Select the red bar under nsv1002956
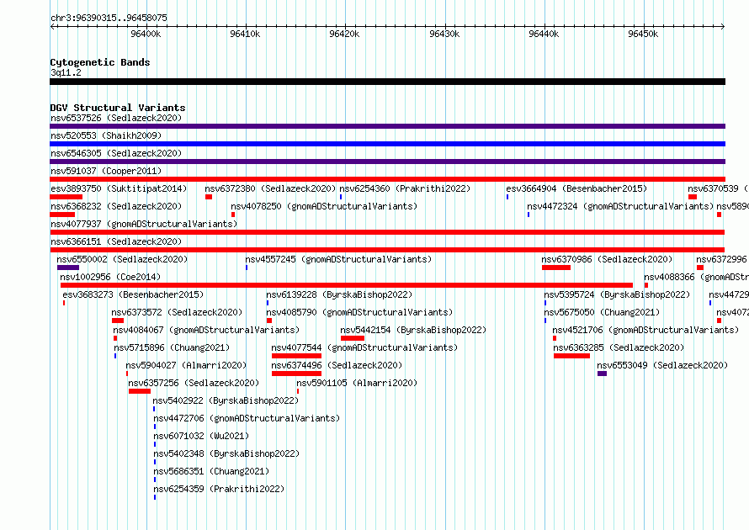The image size is (749, 530). tap(347, 285)
